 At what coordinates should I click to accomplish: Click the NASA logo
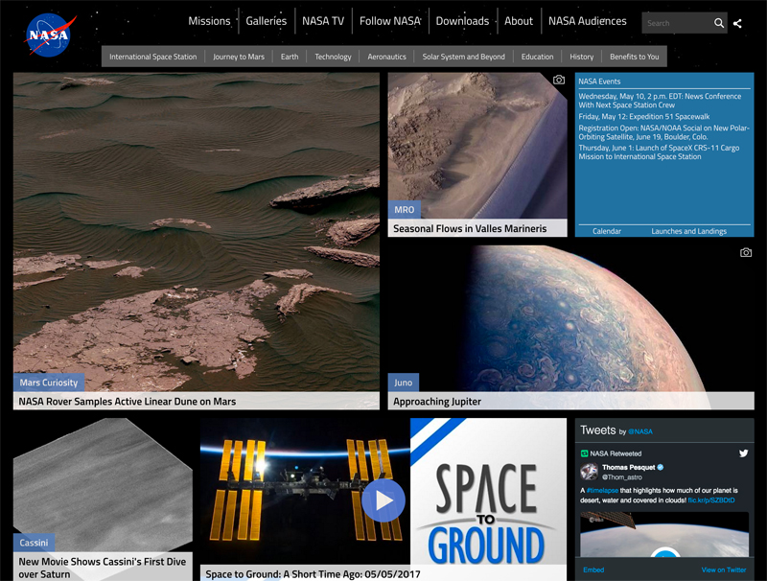49,35
